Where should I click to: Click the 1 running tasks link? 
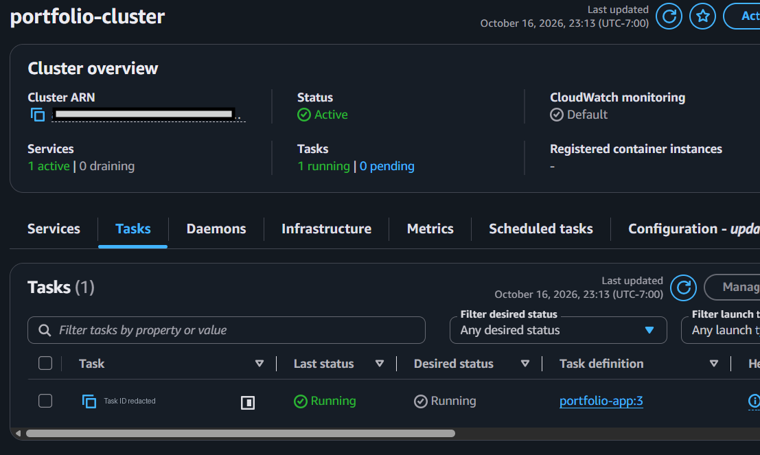tap(323, 166)
